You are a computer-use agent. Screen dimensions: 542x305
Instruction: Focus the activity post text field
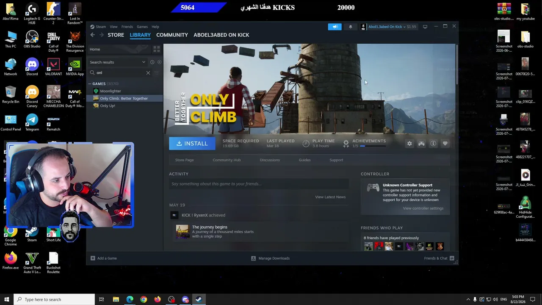(x=259, y=184)
